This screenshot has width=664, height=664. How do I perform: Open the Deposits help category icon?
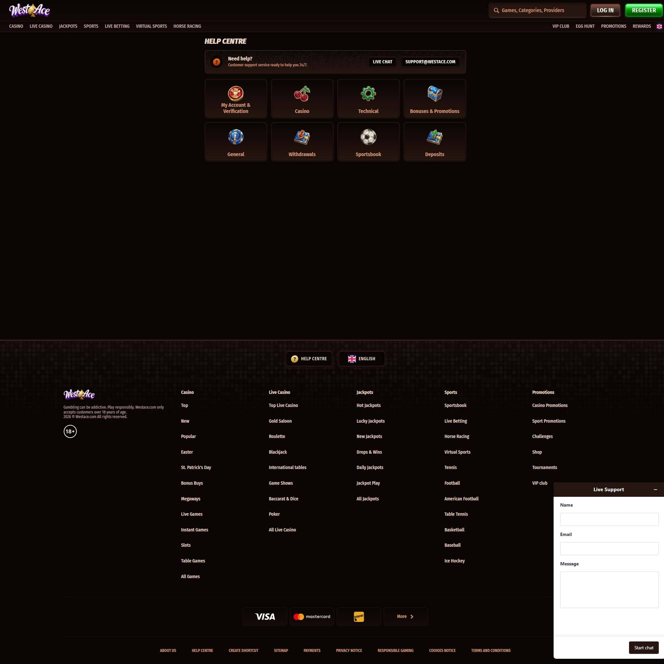click(x=435, y=137)
